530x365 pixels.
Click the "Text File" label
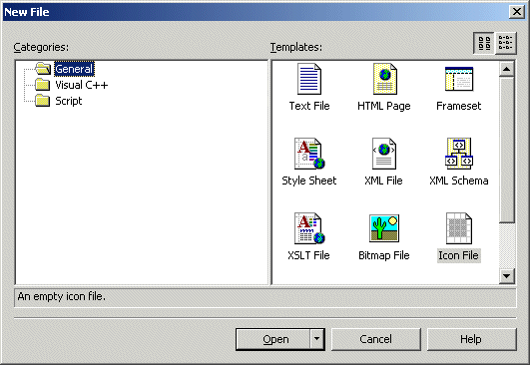pos(309,106)
